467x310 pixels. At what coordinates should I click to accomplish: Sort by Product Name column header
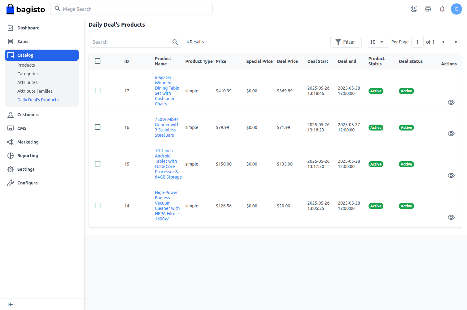pyautogui.click(x=163, y=61)
